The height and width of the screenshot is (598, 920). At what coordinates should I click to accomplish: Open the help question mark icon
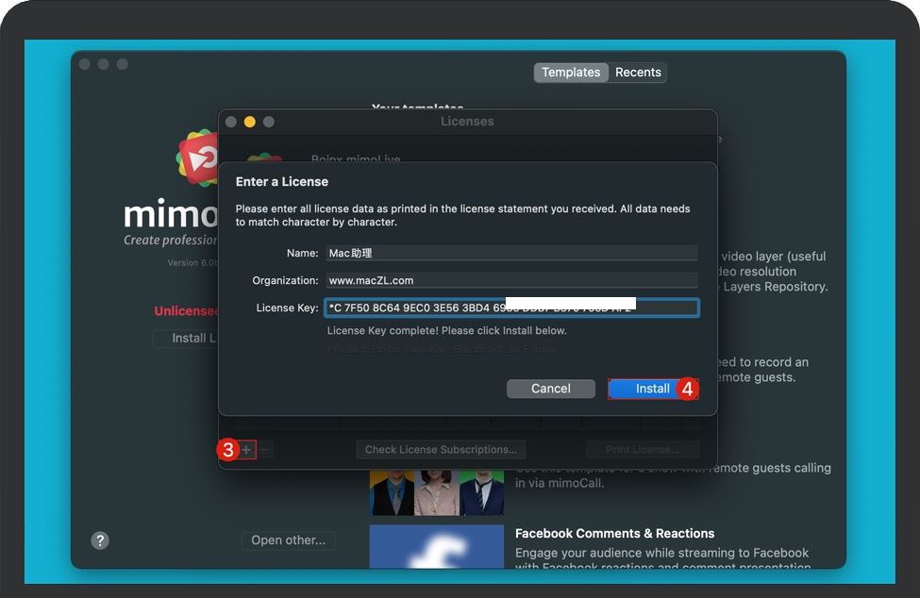(100, 540)
